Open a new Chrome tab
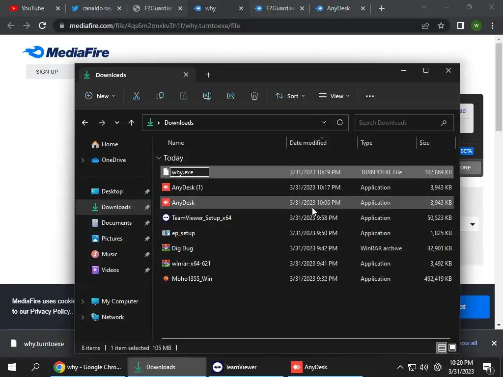This screenshot has width=503, height=377. click(381, 8)
